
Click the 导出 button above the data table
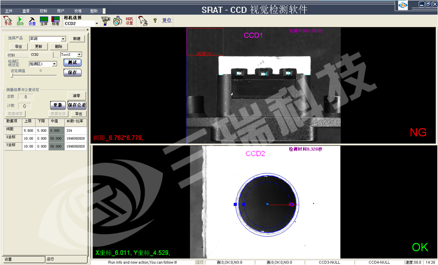point(79,114)
